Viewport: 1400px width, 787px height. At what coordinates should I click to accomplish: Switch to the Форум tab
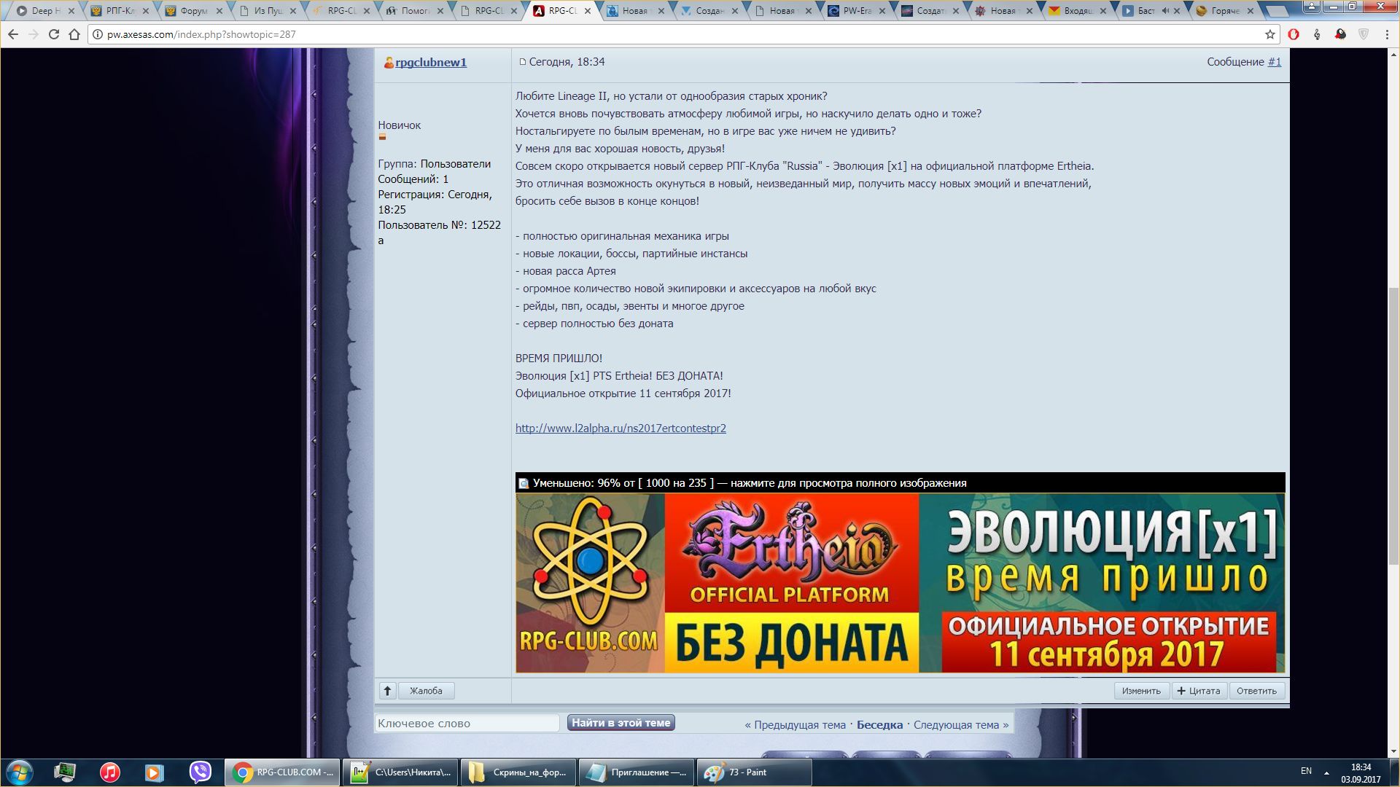(193, 11)
